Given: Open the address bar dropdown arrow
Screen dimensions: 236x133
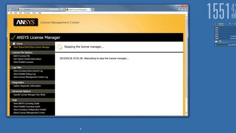Looking at the screenshot, I should pos(62,10).
